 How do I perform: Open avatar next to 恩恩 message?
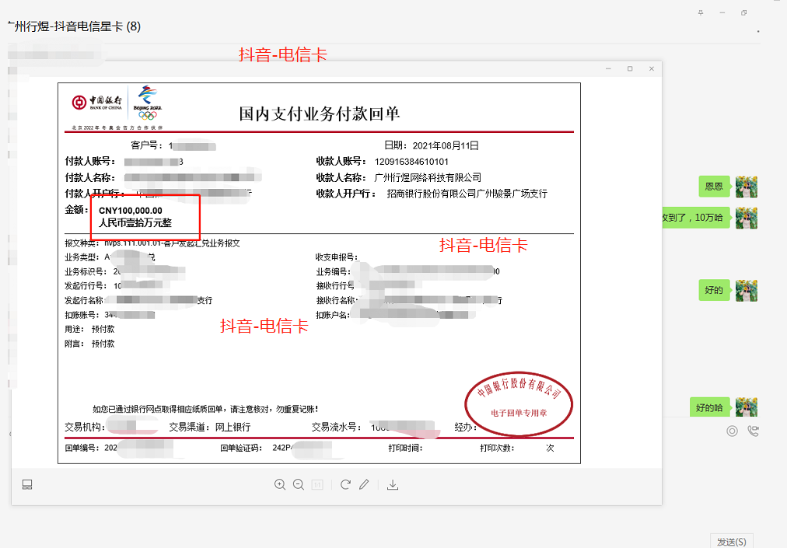tap(747, 187)
